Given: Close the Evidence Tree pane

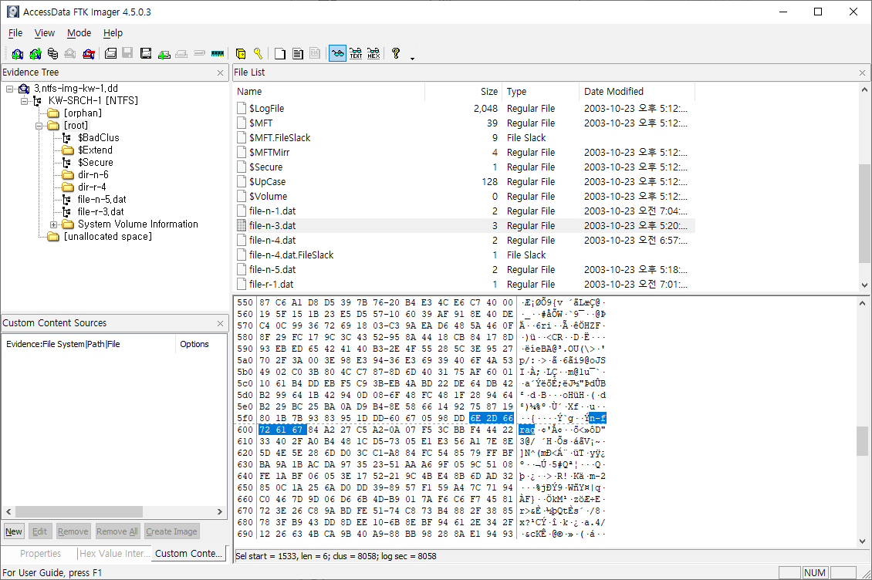Looking at the screenshot, I should coord(220,72).
